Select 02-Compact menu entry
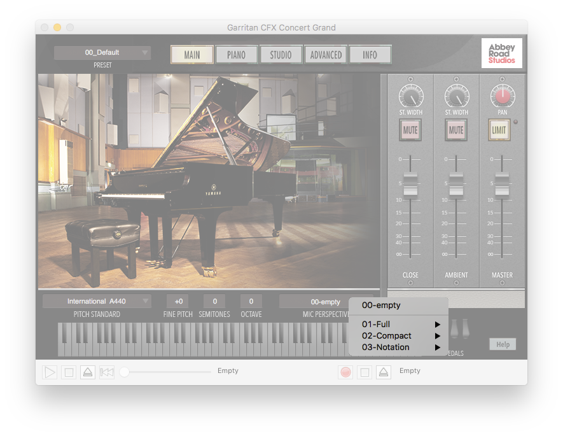Viewport: 563px width, 436px height. click(398, 336)
